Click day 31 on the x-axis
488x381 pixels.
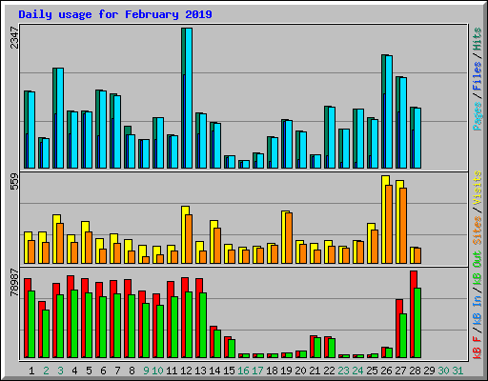(457, 371)
